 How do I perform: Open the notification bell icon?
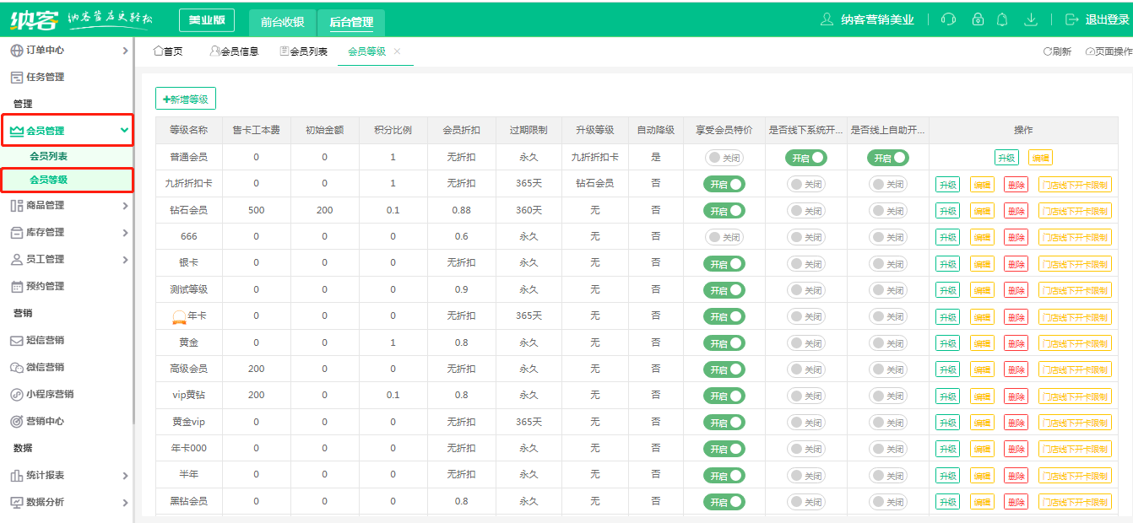click(1003, 19)
